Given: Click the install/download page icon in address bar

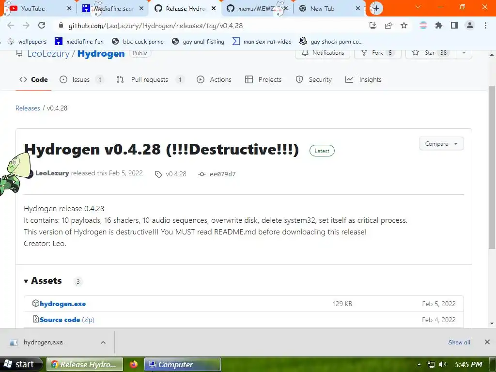Looking at the screenshot, I should 373,26.
